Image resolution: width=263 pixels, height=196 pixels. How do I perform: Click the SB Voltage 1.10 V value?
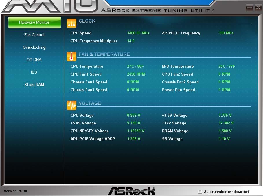click(224, 139)
